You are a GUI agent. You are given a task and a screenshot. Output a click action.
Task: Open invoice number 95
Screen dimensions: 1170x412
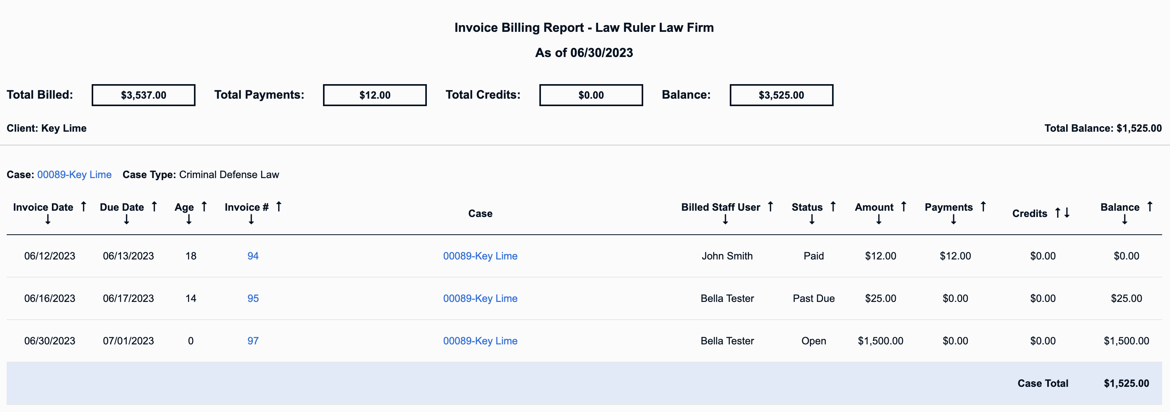click(x=253, y=298)
